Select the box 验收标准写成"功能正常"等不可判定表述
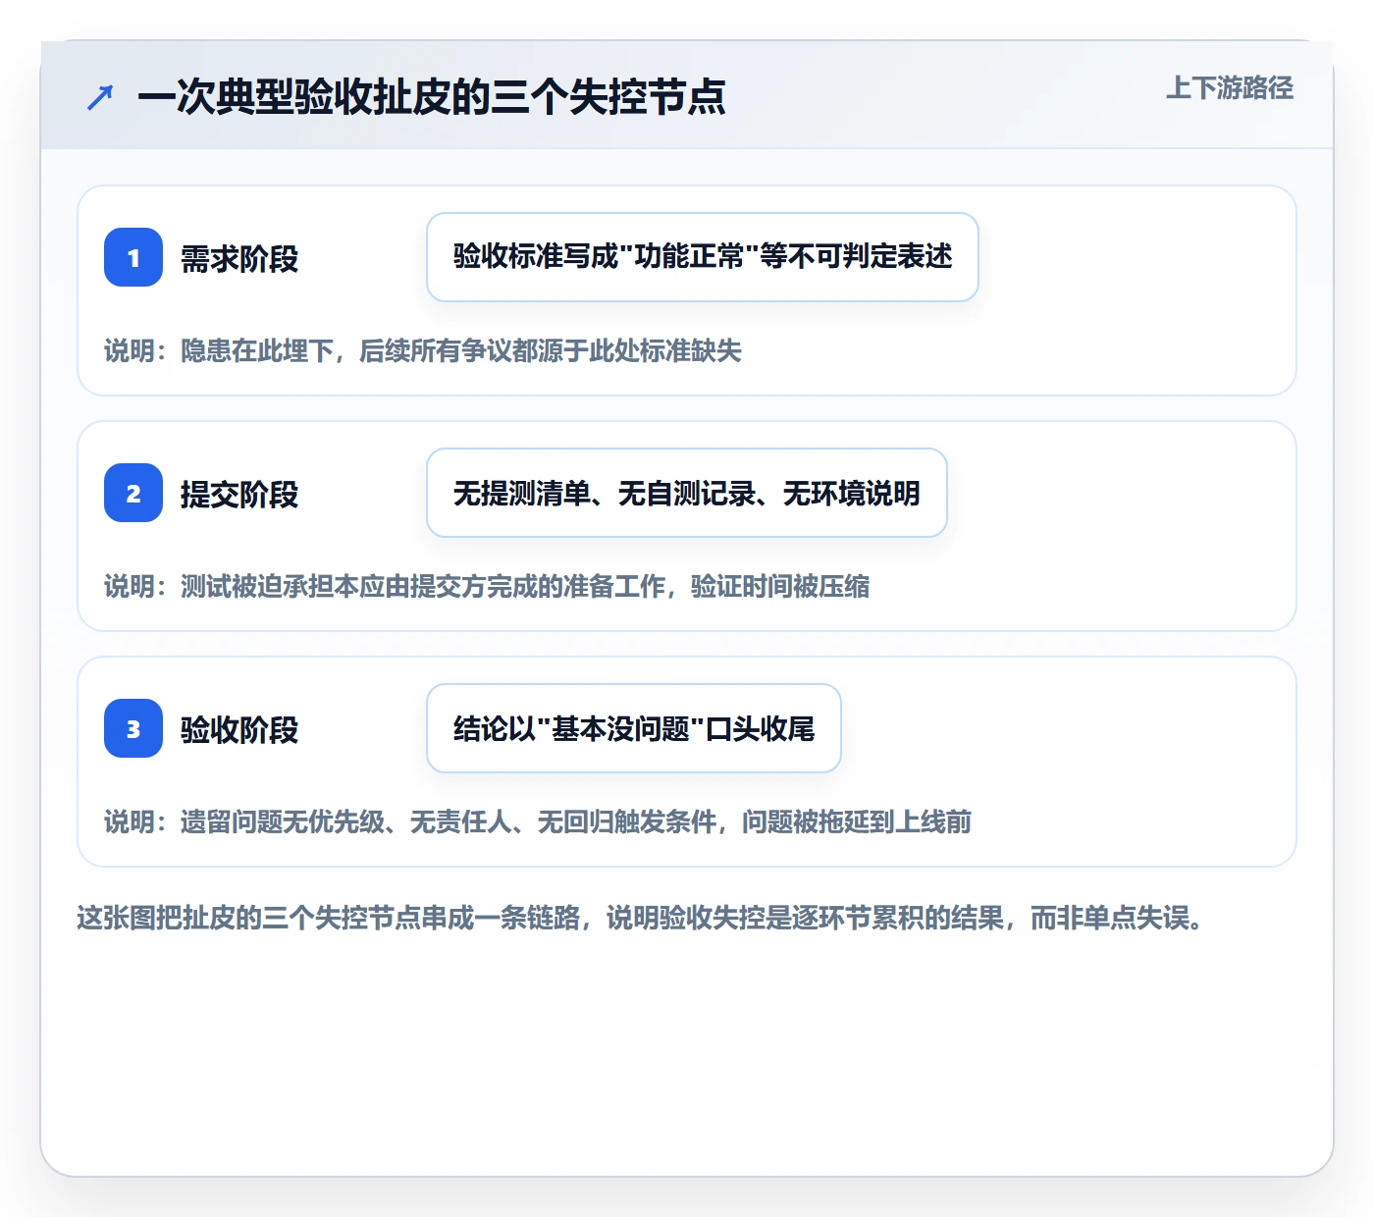The height and width of the screenshot is (1217, 1374). point(703,257)
